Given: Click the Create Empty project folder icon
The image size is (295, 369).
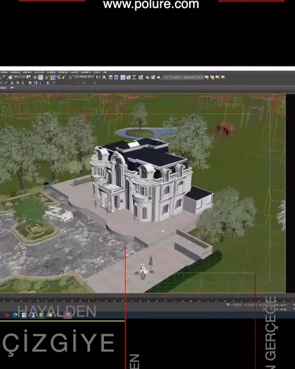Looking at the screenshot, I should pos(212,77).
